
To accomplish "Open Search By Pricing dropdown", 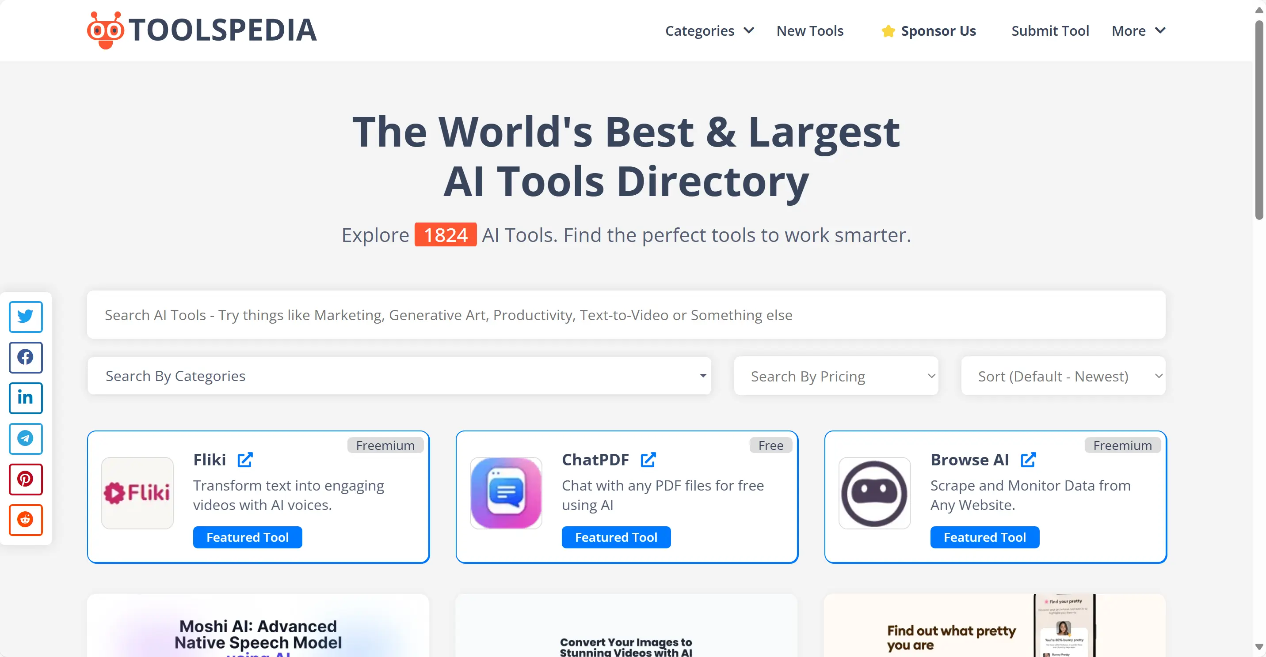I will click(836, 376).
